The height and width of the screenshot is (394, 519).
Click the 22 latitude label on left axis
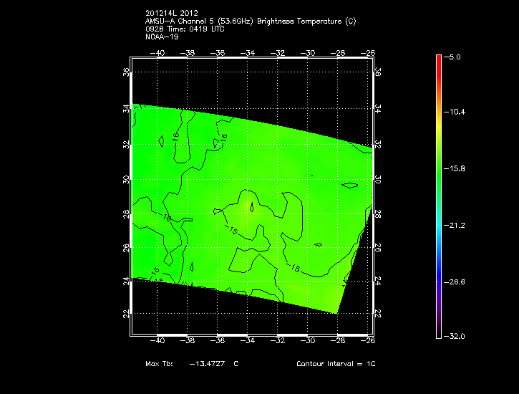(126, 314)
